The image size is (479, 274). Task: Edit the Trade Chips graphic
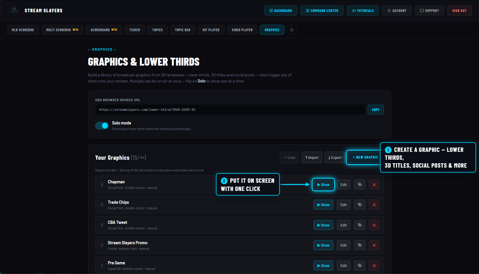[x=344, y=205]
